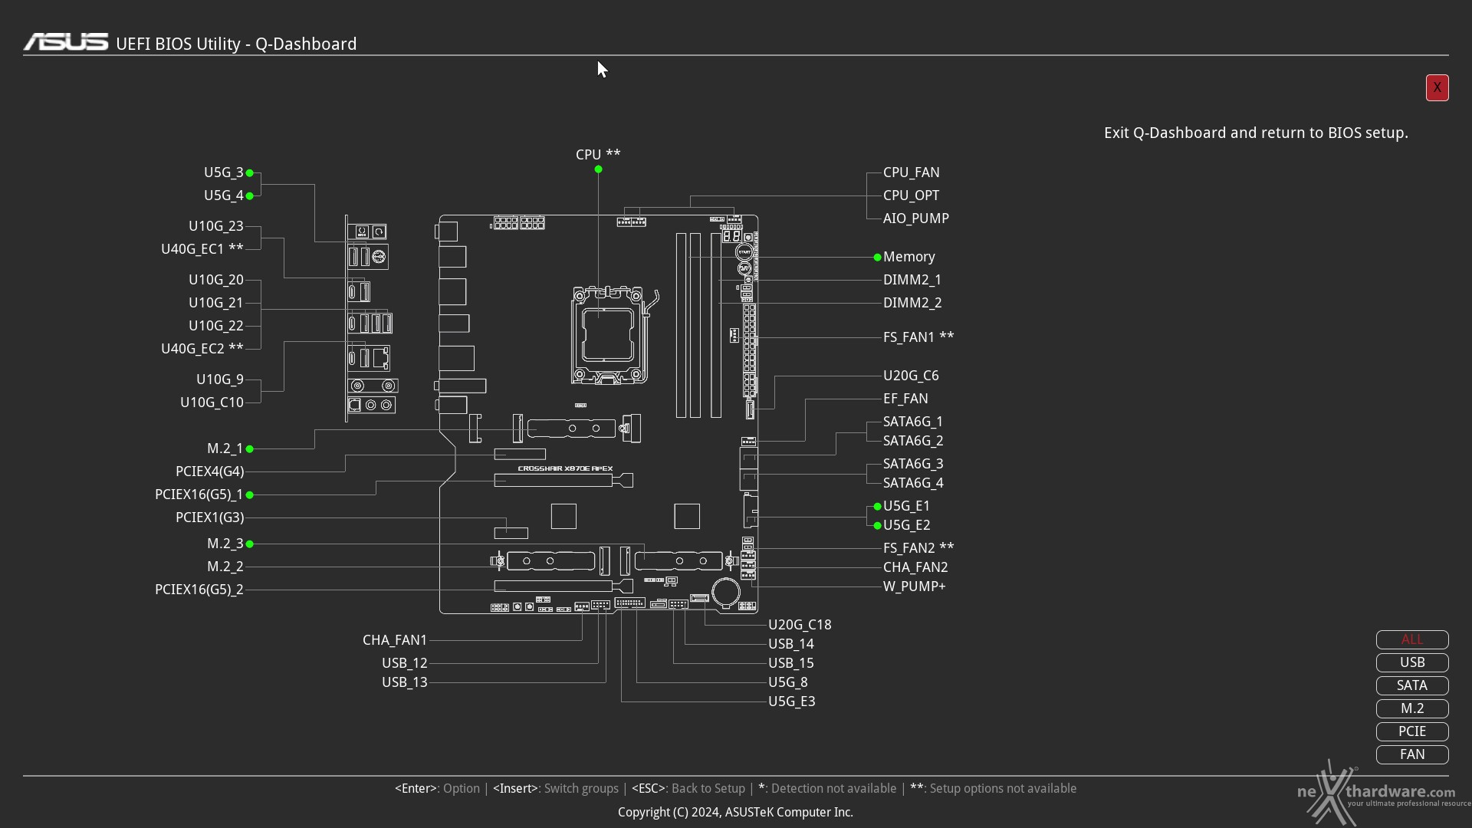1472x828 pixels.
Task: Open the AIO_PUMP header entry
Action: [x=915, y=219]
